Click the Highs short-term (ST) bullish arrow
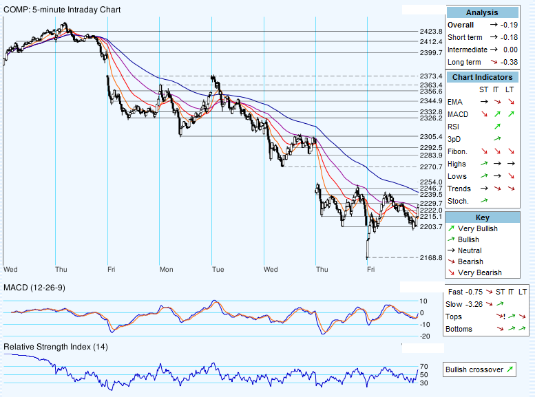535x397 pixels. click(484, 164)
